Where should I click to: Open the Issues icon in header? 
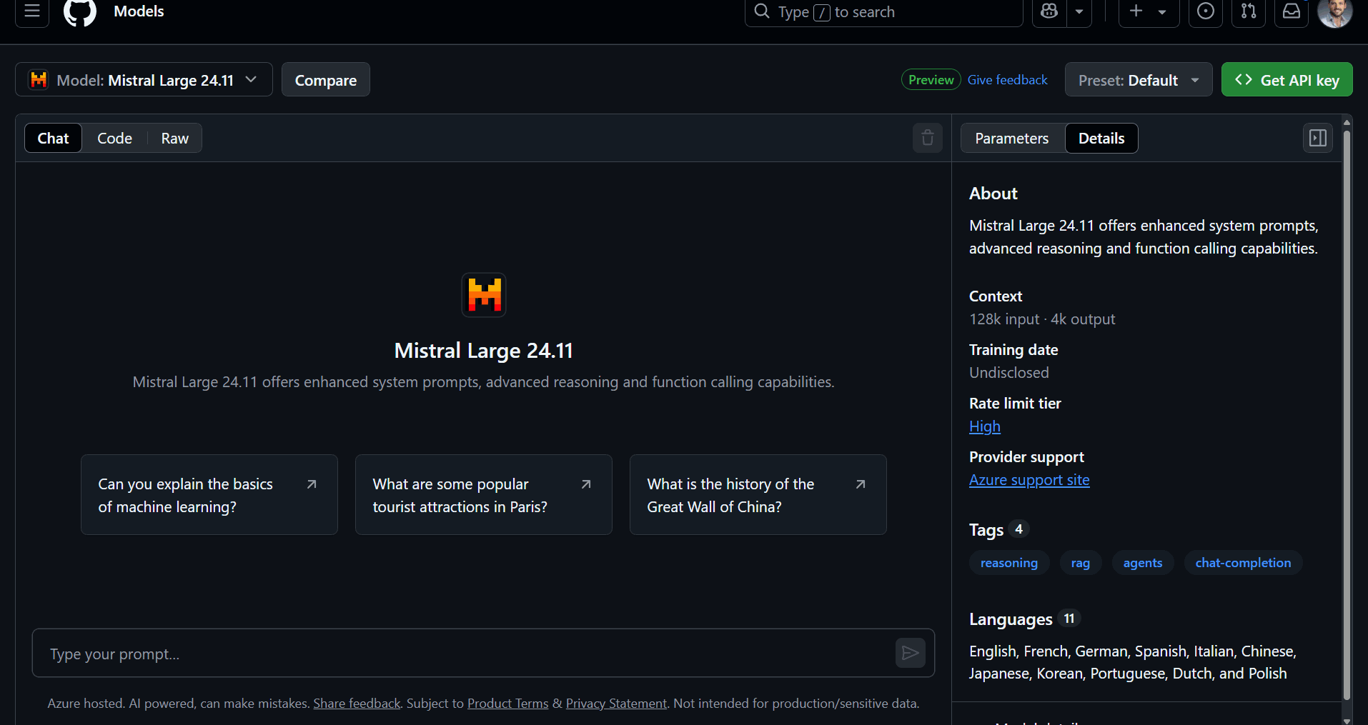(x=1206, y=11)
